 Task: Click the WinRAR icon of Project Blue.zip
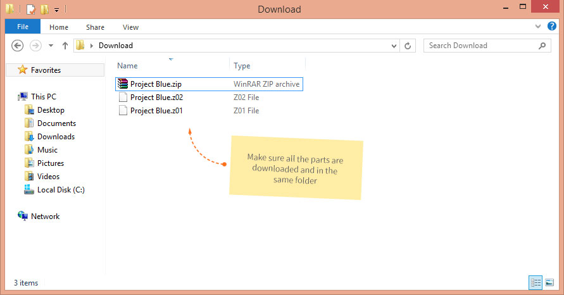[123, 84]
